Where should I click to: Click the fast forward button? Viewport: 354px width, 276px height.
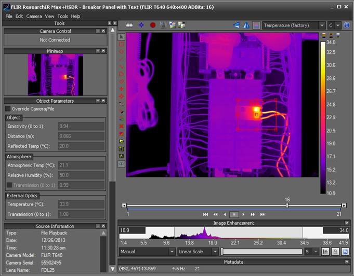253,214
